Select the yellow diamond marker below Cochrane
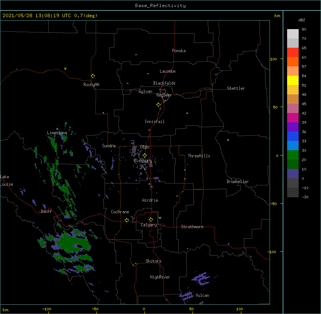 pos(127,220)
